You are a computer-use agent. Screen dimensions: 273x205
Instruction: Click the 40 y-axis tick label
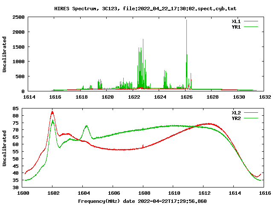click(x=15, y=173)
